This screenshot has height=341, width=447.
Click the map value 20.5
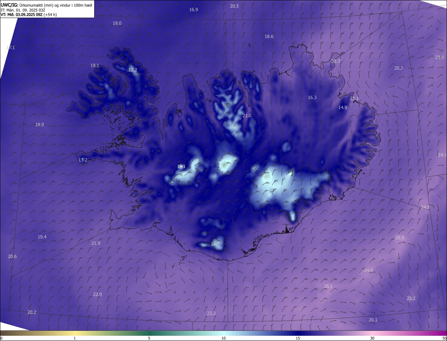[x=235, y=6]
